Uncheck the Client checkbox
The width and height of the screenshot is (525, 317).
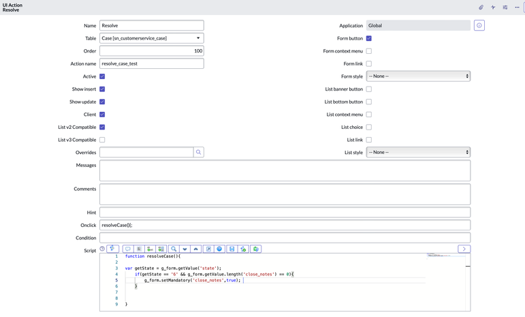click(x=102, y=115)
